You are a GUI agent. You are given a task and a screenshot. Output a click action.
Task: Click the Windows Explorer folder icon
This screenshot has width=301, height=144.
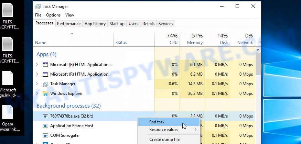point(45,93)
